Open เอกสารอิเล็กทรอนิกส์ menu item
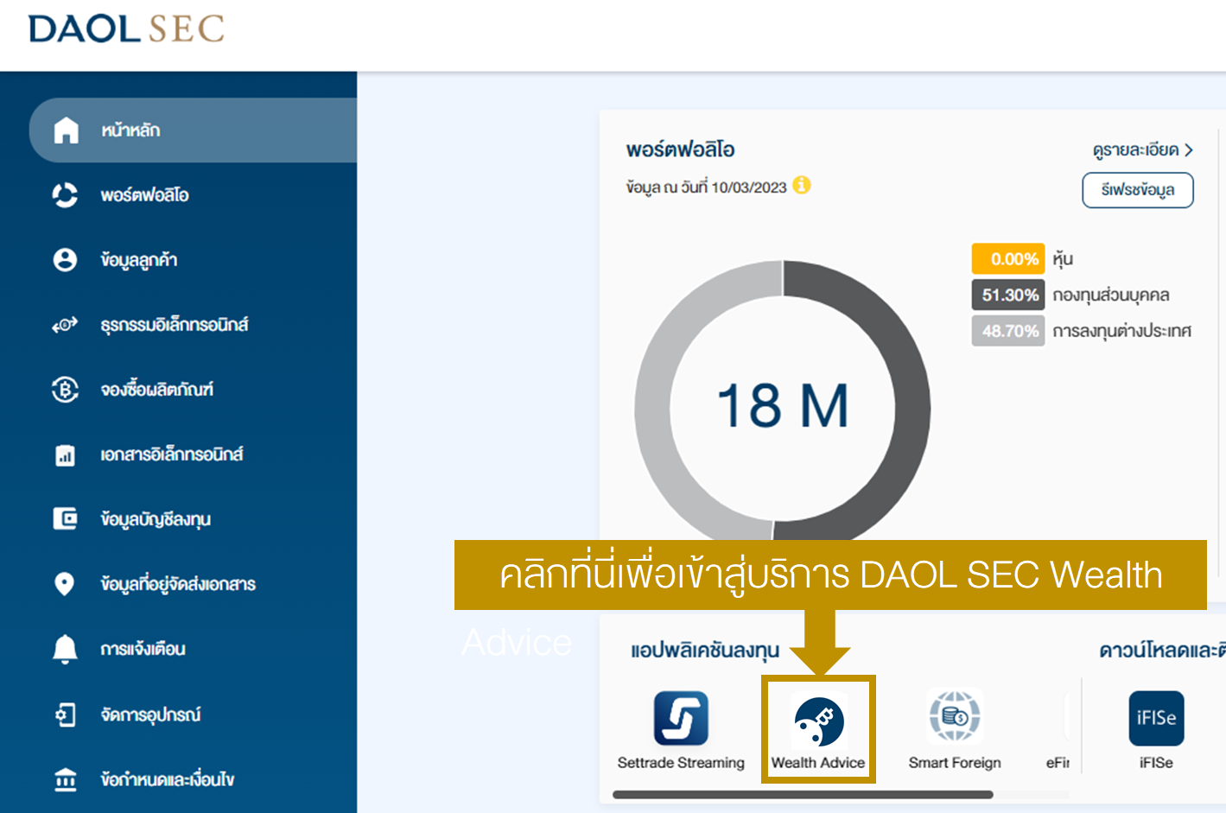 click(x=171, y=454)
